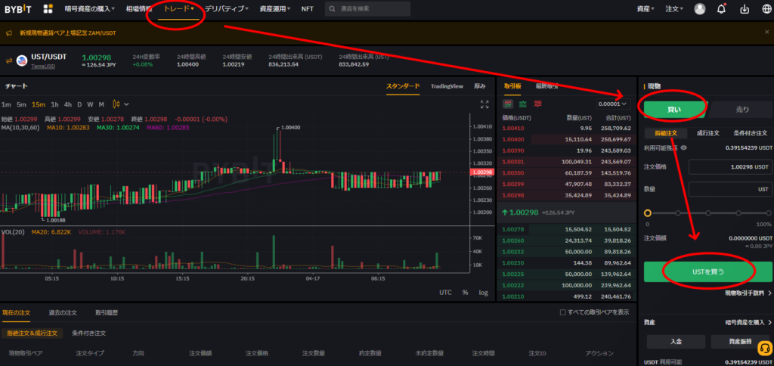The width and height of the screenshot is (774, 366).
Task: Click the search magnifier icon
Action: 333,9
